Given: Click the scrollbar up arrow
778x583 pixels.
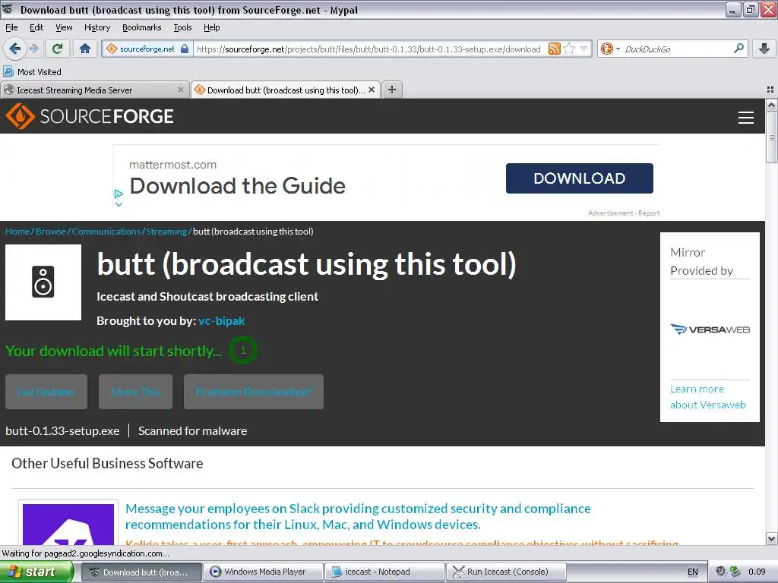Looking at the screenshot, I should click(772, 105).
